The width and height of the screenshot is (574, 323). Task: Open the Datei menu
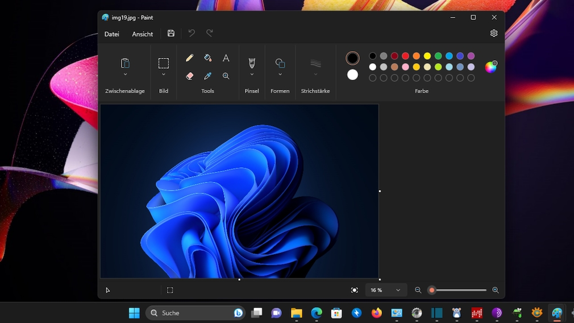pos(111,34)
